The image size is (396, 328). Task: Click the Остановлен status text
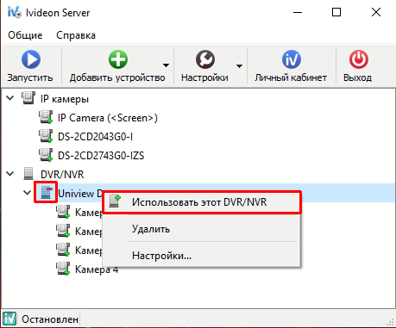pos(50,319)
